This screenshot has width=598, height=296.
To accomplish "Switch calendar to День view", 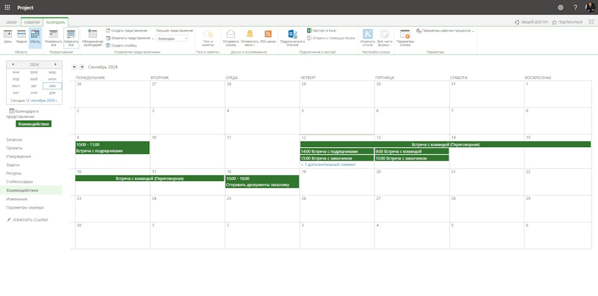I will [8, 36].
